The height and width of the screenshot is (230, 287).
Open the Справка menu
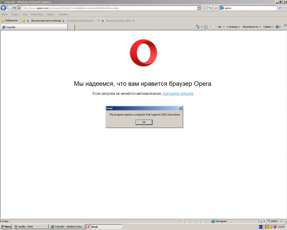(x=63, y=14)
